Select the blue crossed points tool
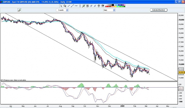The height and width of the screenshot is (108, 185). point(95,6)
